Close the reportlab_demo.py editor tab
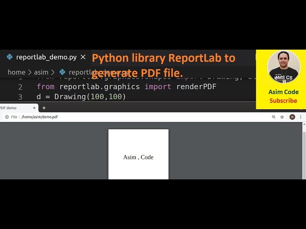Viewport: 306px width, 229px height. tap(83, 57)
